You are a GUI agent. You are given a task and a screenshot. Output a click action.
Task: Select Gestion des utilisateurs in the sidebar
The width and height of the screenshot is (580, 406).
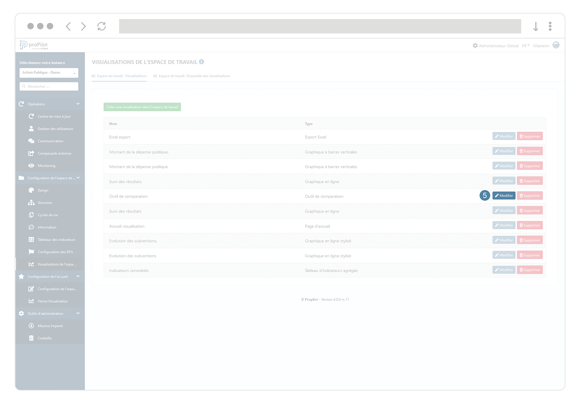click(55, 128)
